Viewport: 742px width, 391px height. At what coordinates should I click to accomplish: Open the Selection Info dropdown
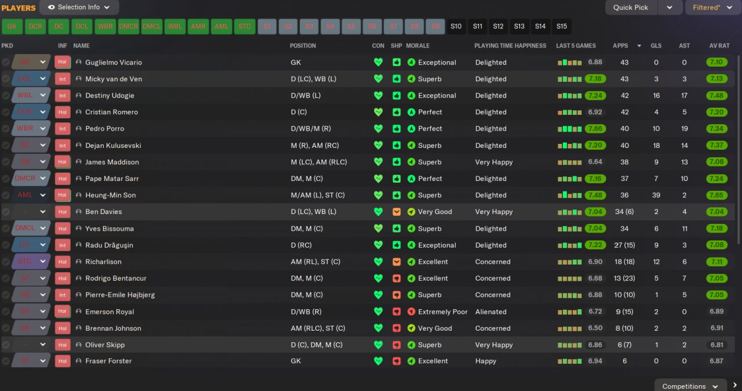79,8
